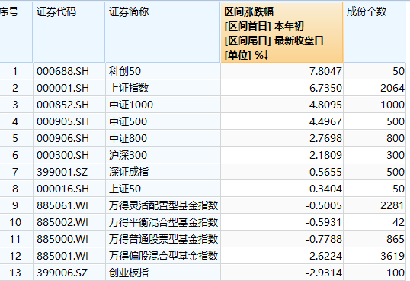This screenshot has width=410, height=281.
Task: Click row number 7
Action: [x=15, y=172]
